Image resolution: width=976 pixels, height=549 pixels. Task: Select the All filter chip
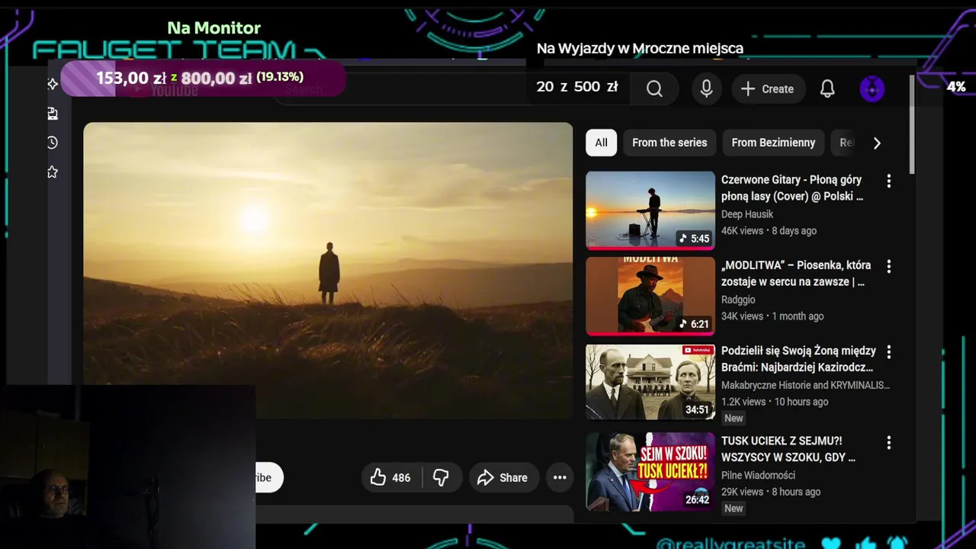(601, 143)
